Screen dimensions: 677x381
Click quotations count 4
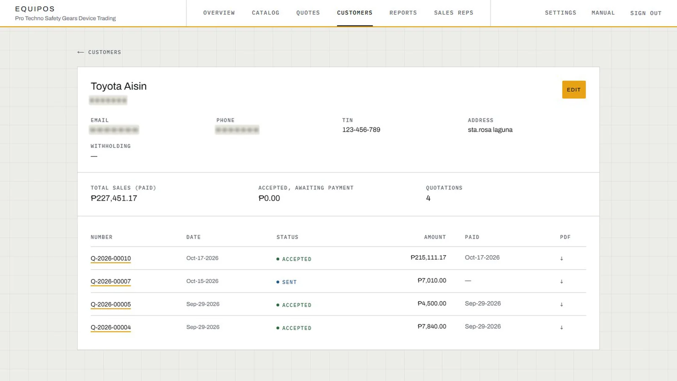428,198
